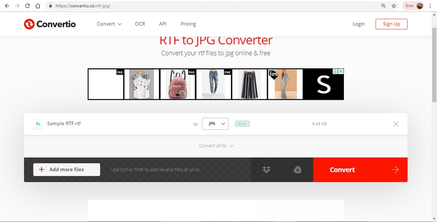Import file from Dropbox icon

tap(266, 170)
